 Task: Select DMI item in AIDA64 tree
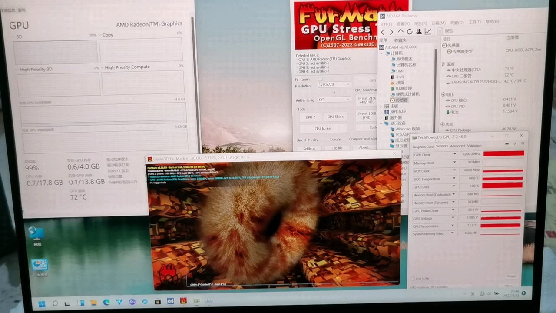coord(397,70)
